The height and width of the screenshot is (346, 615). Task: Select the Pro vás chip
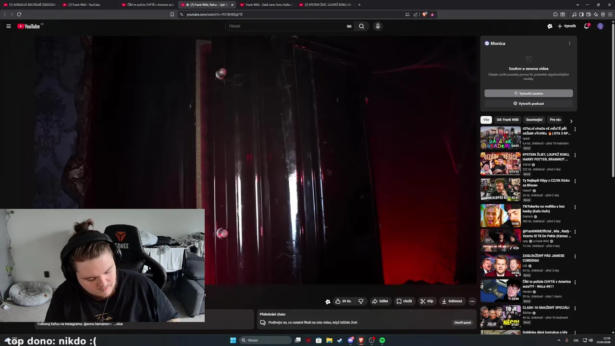click(555, 120)
